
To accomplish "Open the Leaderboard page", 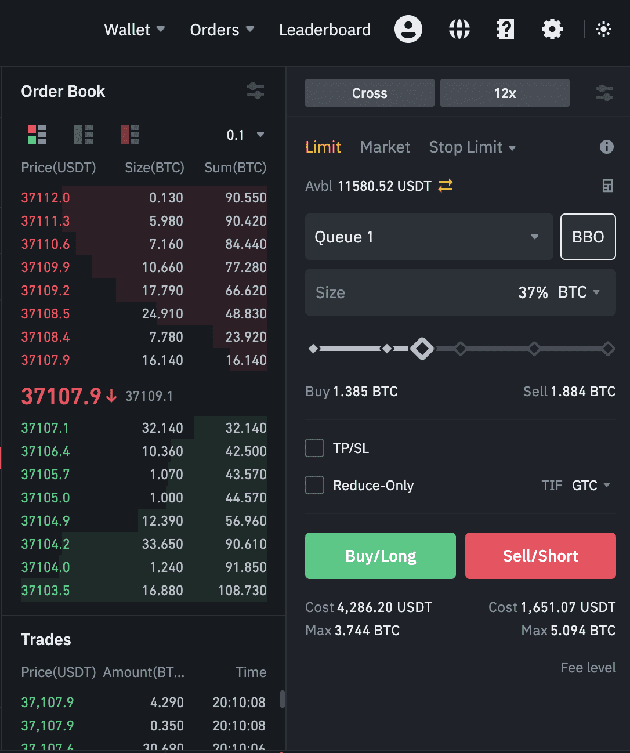I will 325,30.
